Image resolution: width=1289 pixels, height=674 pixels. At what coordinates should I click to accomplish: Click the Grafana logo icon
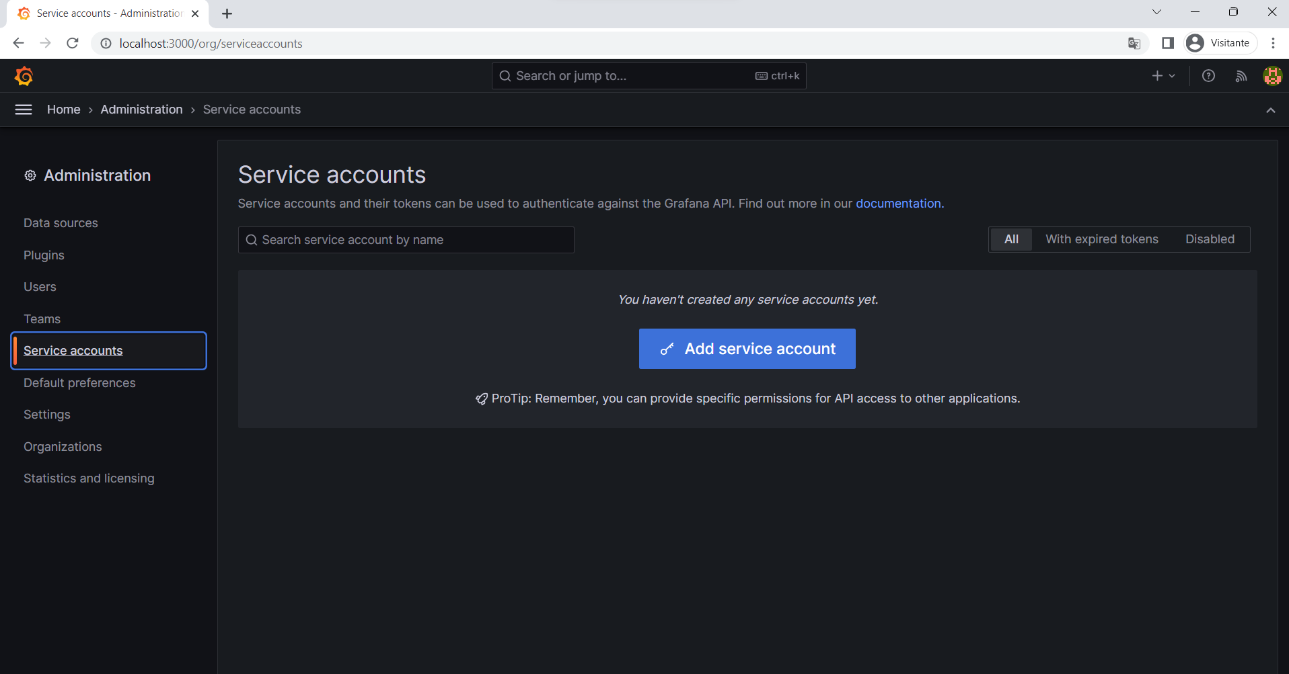coord(24,76)
